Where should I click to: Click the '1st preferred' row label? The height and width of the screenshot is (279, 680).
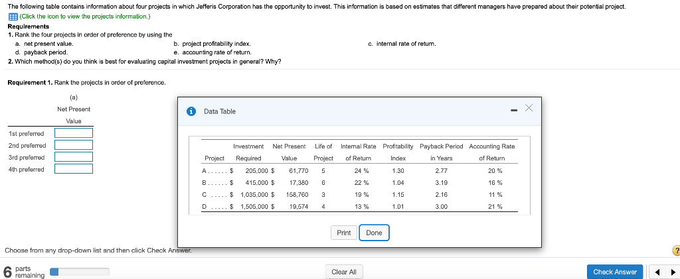(27, 133)
